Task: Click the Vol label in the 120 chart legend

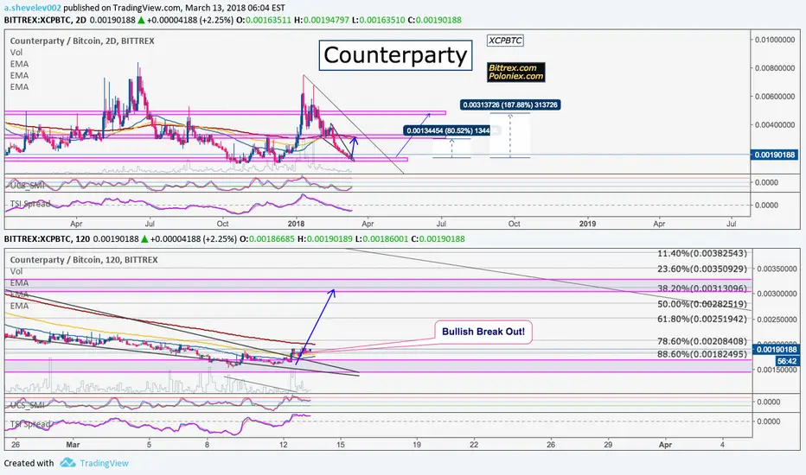Action: pos(16,271)
